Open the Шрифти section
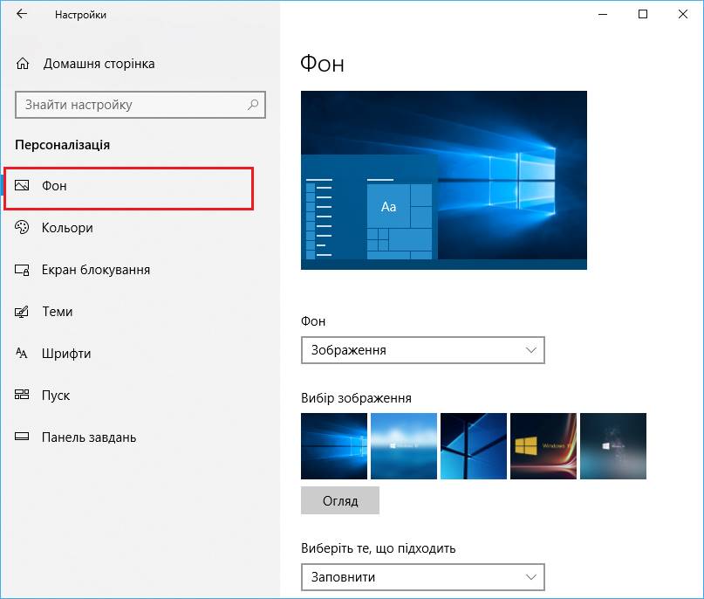Screen dimensions: 704x599 66,354
